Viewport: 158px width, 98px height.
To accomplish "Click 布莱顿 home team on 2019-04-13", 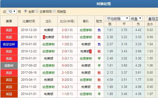I will point(50,37).
